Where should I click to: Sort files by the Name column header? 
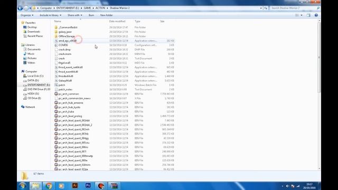[58, 21]
